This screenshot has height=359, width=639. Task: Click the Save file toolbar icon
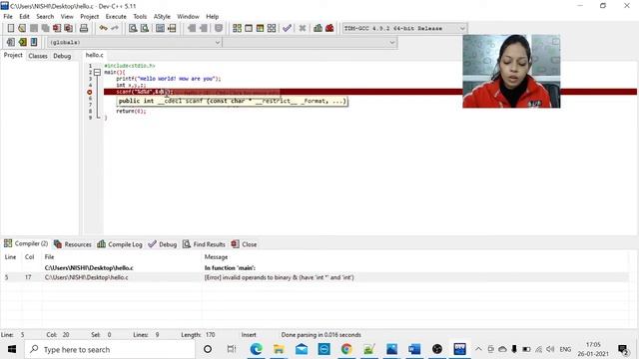pos(34,28)
